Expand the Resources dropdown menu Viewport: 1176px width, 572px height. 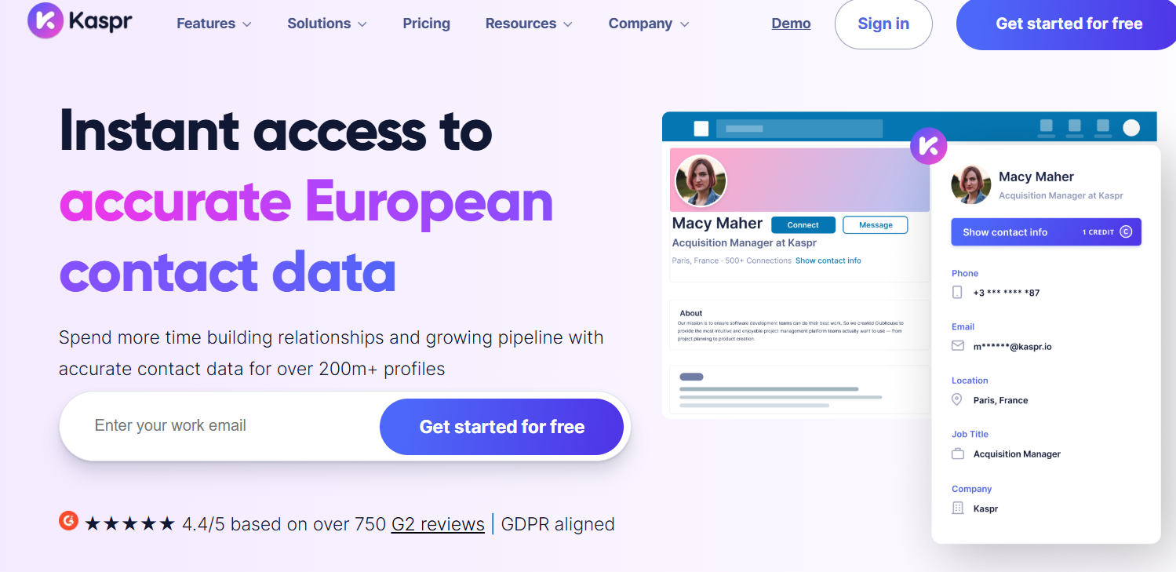(x=529, y=24)
